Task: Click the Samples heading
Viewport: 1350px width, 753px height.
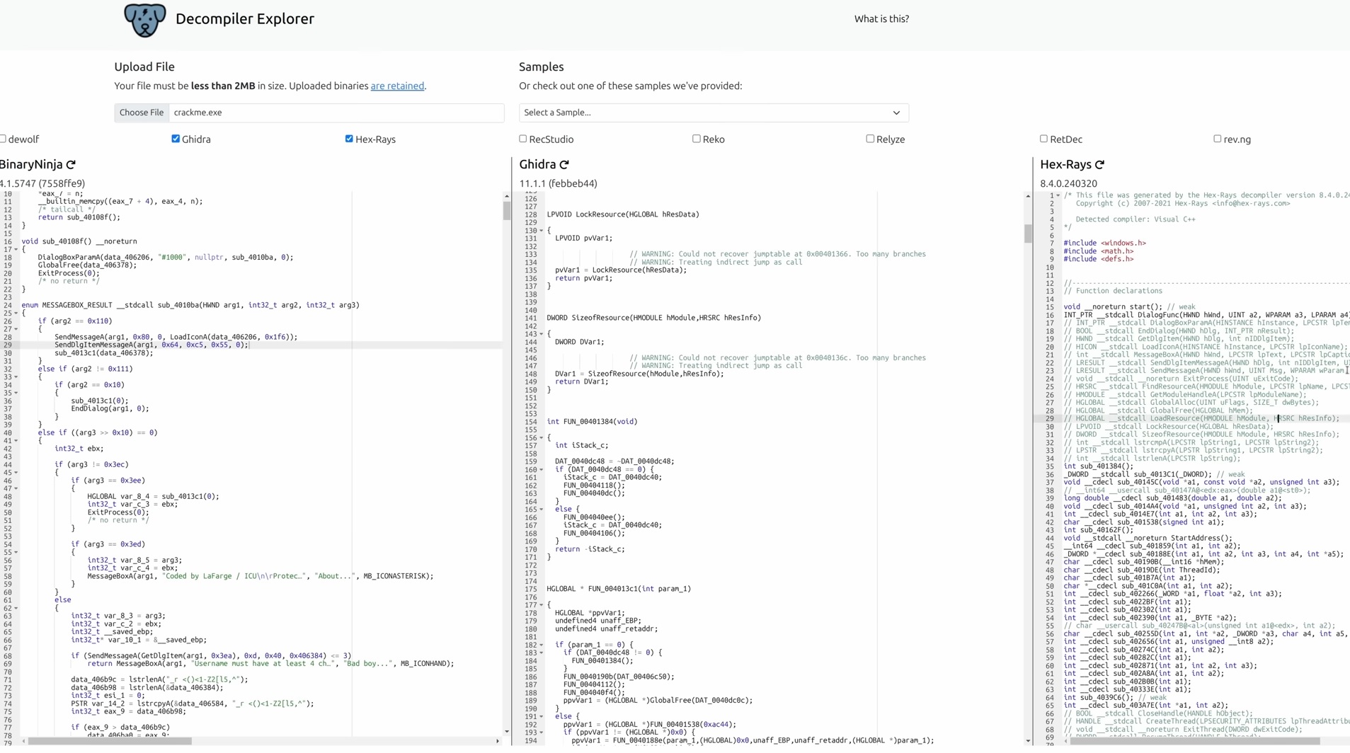Action: [542, 67]
